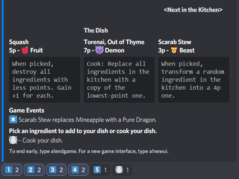This screenshot has width=239, height=179.
Task: Toggle the number 3 reaction
Action: coord(56,170)
